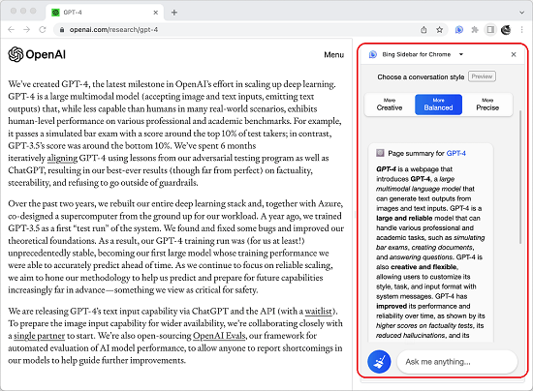Open the GPT-4 link in the page summary

pos(455,153)
